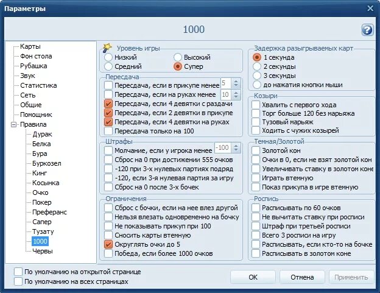Select Покер rules in the tree

click(x=42, y=202)
